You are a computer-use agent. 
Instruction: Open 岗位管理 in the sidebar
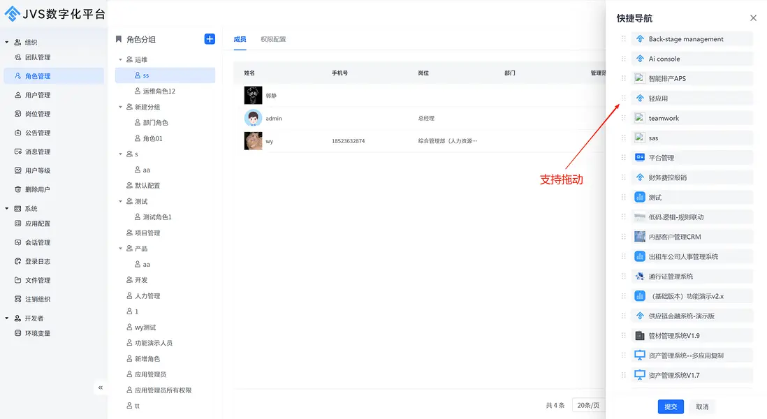click(54, 114)
